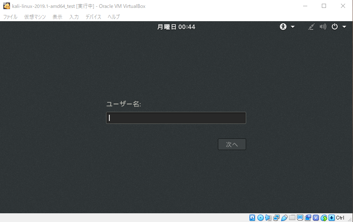
Task: Open the デバイス menu
Action: 93,17
